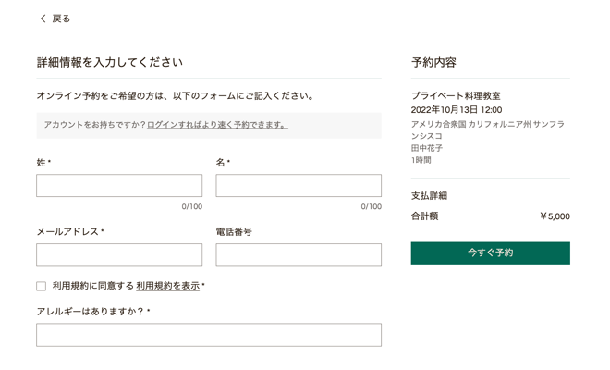Open the 利用規約を表示 link

click(167, 286)
